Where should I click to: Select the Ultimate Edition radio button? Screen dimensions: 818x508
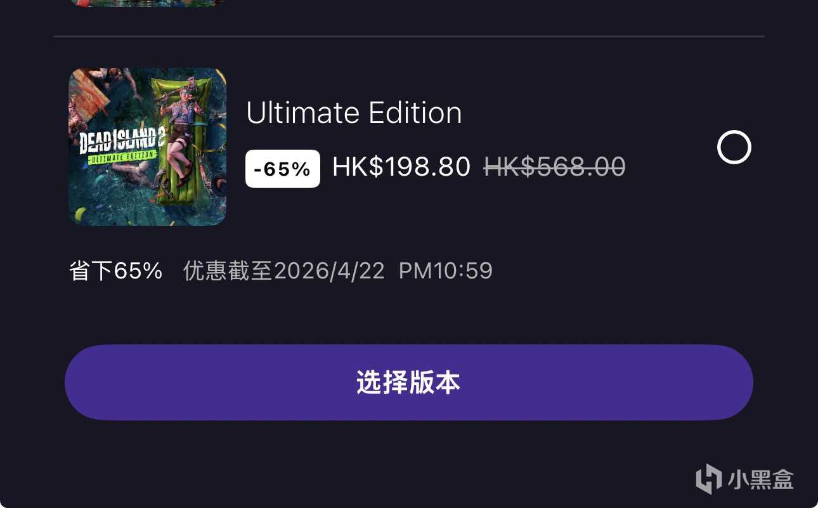tap(734, 147)
